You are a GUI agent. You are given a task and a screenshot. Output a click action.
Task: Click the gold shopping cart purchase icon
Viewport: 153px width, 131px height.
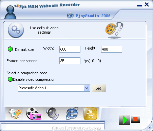tap(90, 114)
